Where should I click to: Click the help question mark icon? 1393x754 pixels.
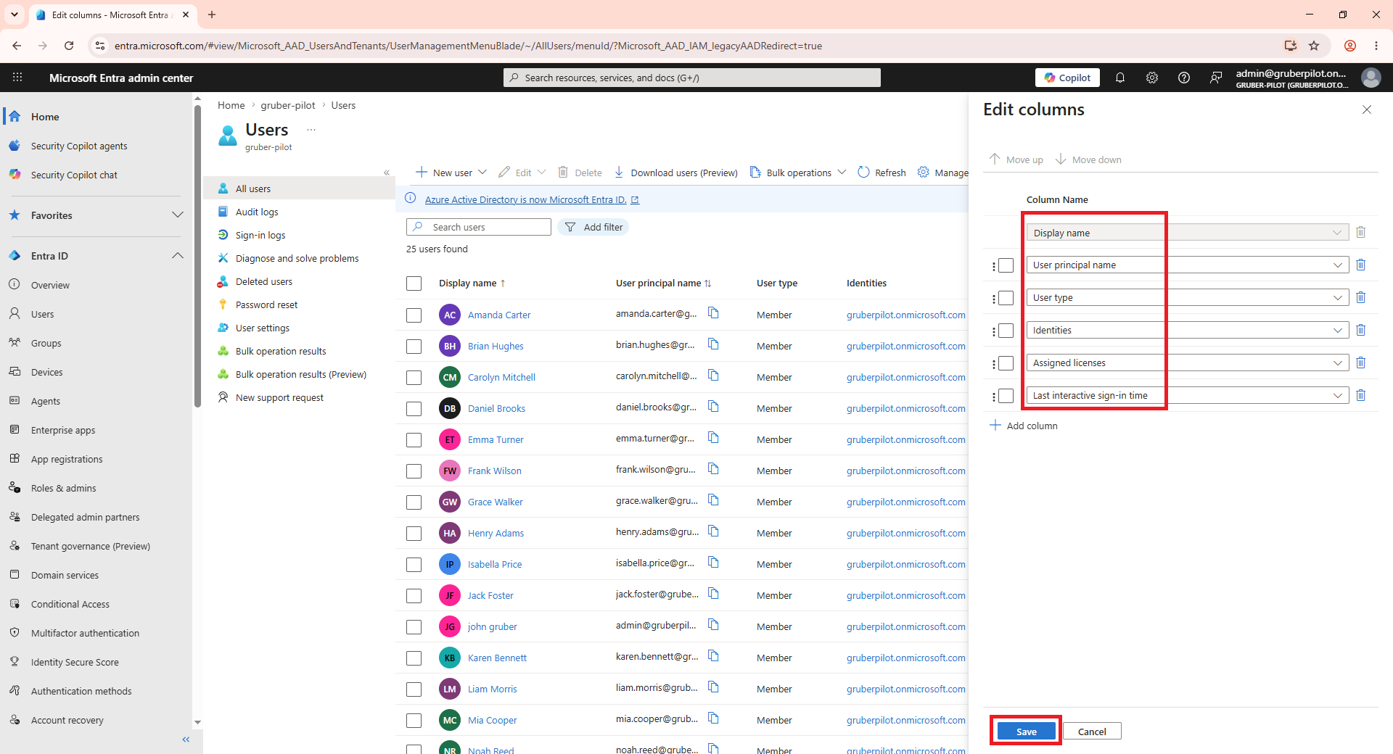pos(1184,78)
